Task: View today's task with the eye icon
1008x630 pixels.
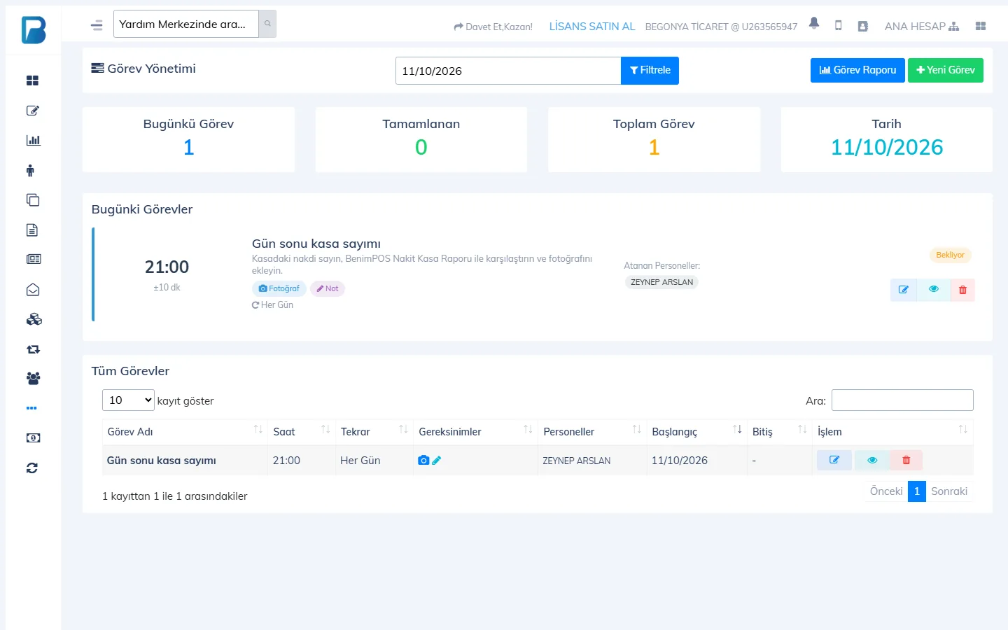Action: coord(934,289)
